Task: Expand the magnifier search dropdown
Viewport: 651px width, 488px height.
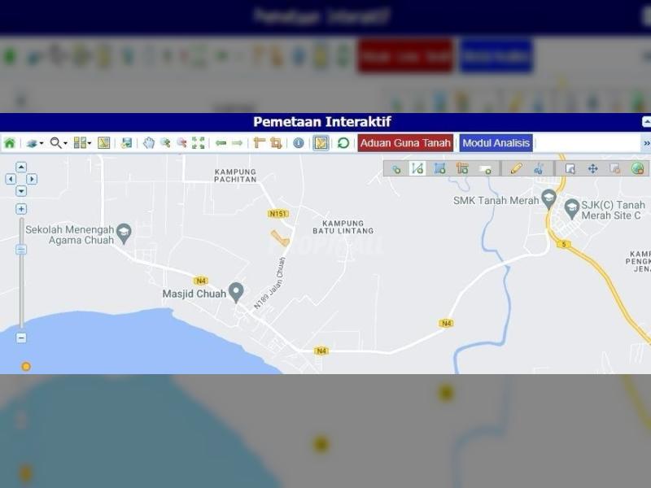Action: point(65,144)
